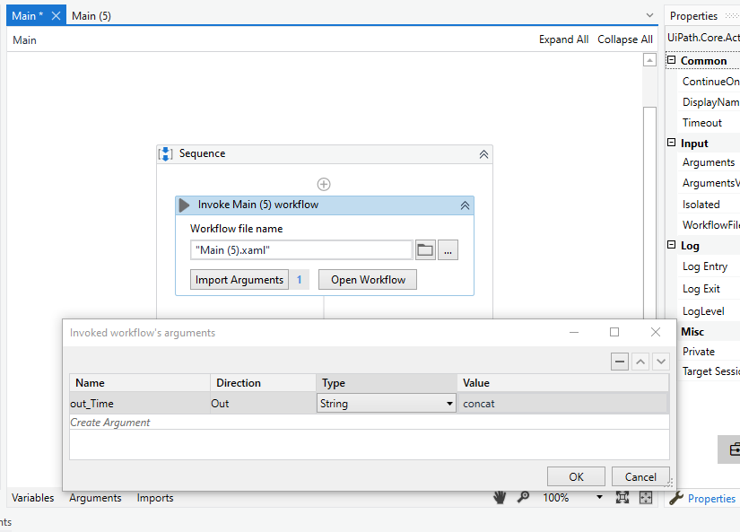
Task: Click the designer scroll up arrow
Action: pyautogui.click(x=650, y=60)
